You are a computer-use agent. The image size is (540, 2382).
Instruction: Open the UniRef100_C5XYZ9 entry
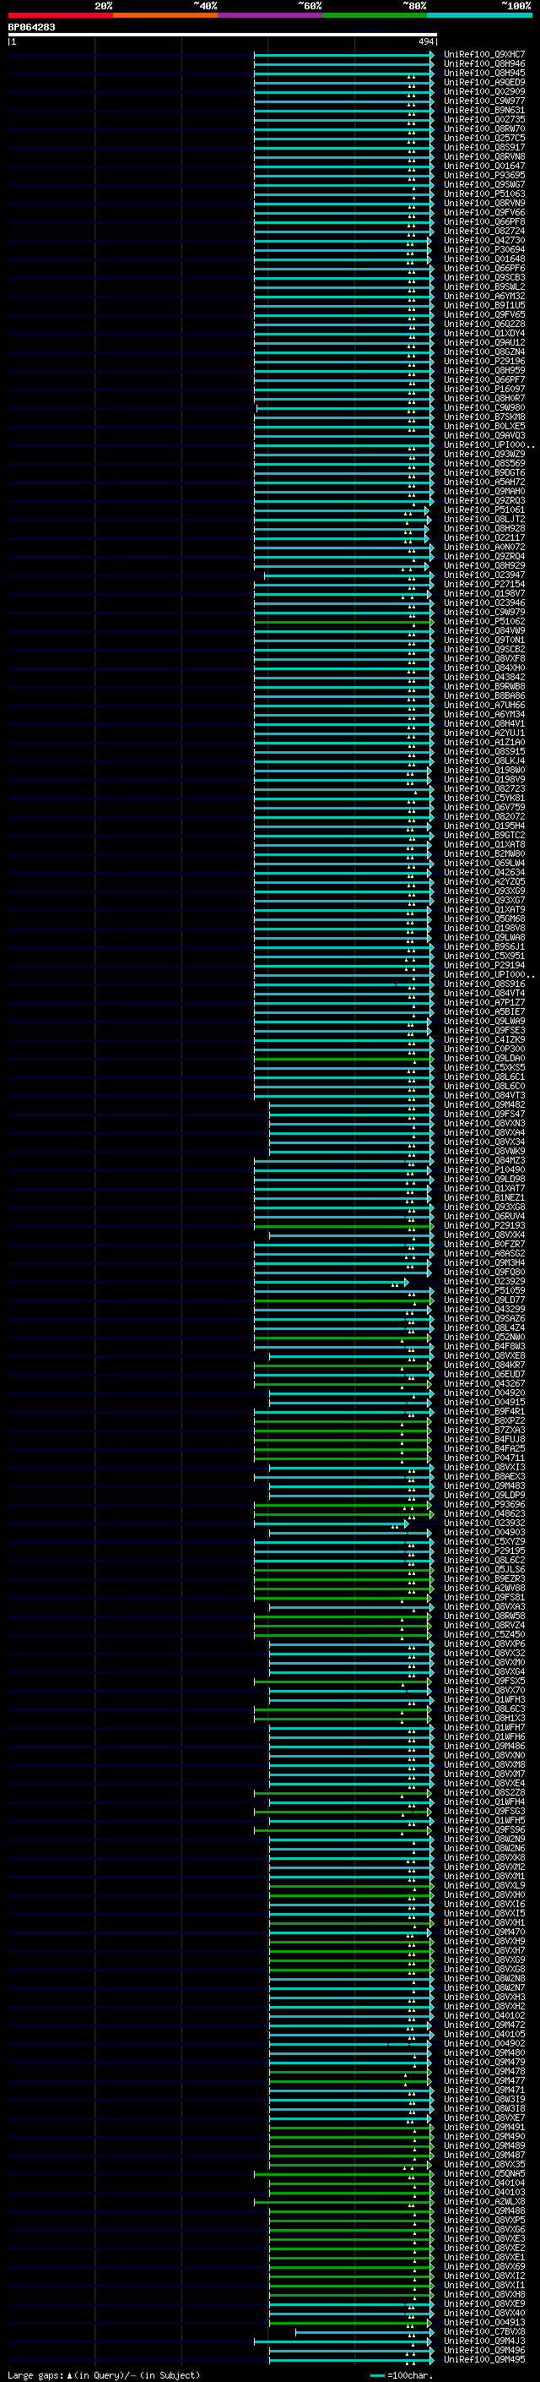click(484, 1542)
